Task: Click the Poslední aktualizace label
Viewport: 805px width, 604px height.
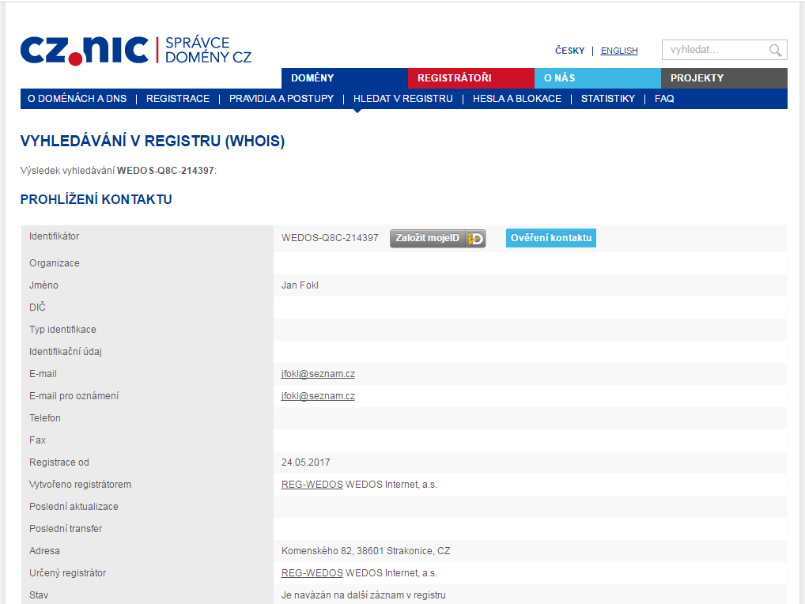Action: [74, 507]
